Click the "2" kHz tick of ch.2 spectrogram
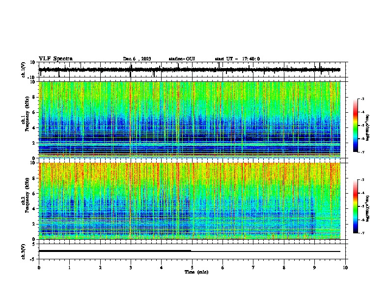This screenshot has width=389, height=300. (x=34, y=224)
